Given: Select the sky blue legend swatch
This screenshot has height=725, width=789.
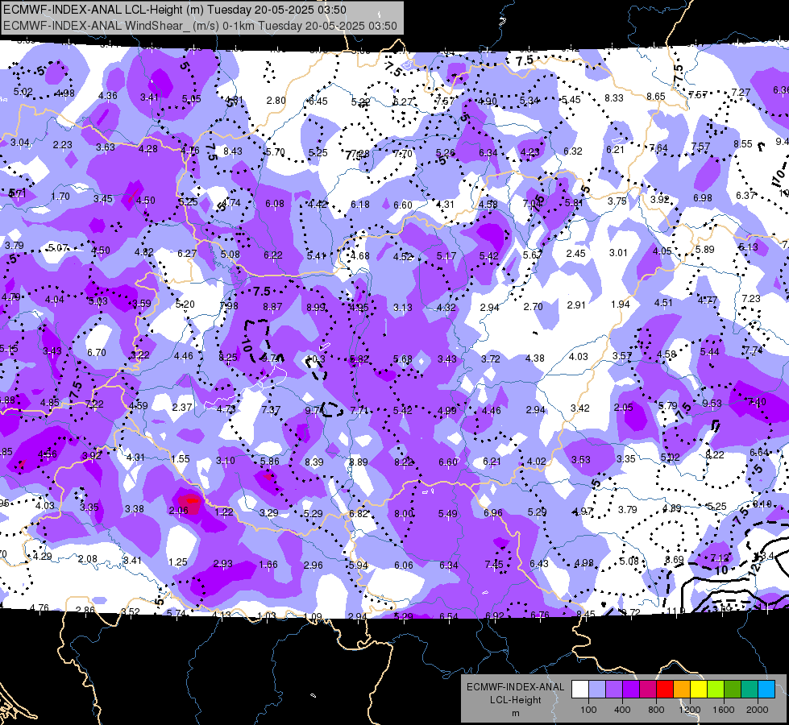Looking at the screenshot, I should (766, 690).
